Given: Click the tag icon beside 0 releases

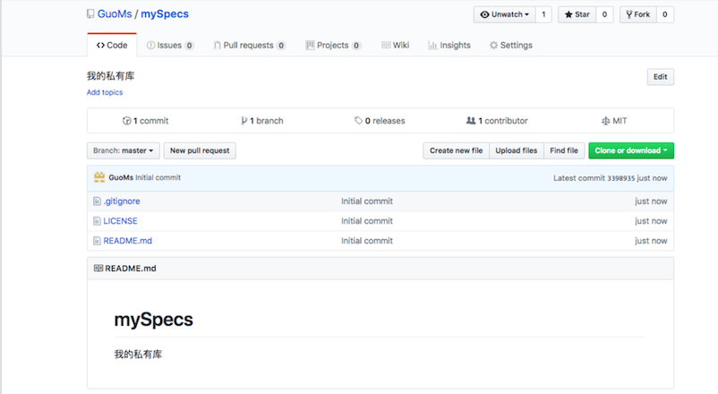Looking at the screenshot, I should [358, 121].
